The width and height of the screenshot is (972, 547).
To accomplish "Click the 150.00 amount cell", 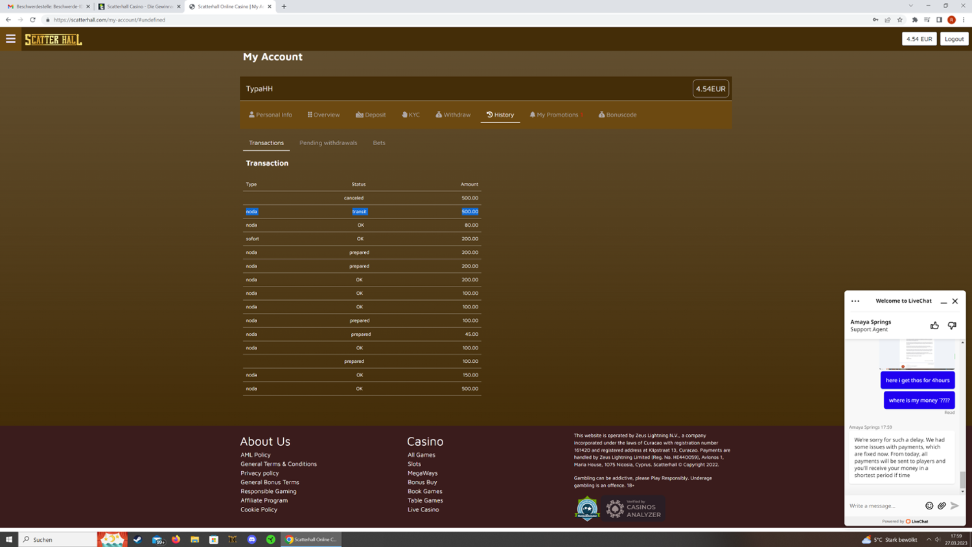I will click(470, 375).
